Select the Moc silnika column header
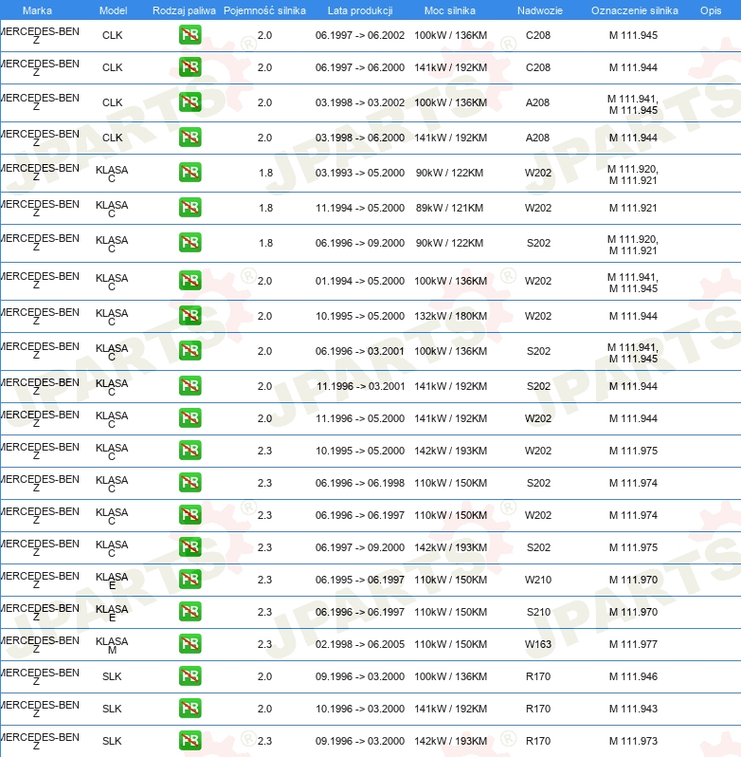The height and width of the screenshot is (757, 741). [x=450, y=9]
